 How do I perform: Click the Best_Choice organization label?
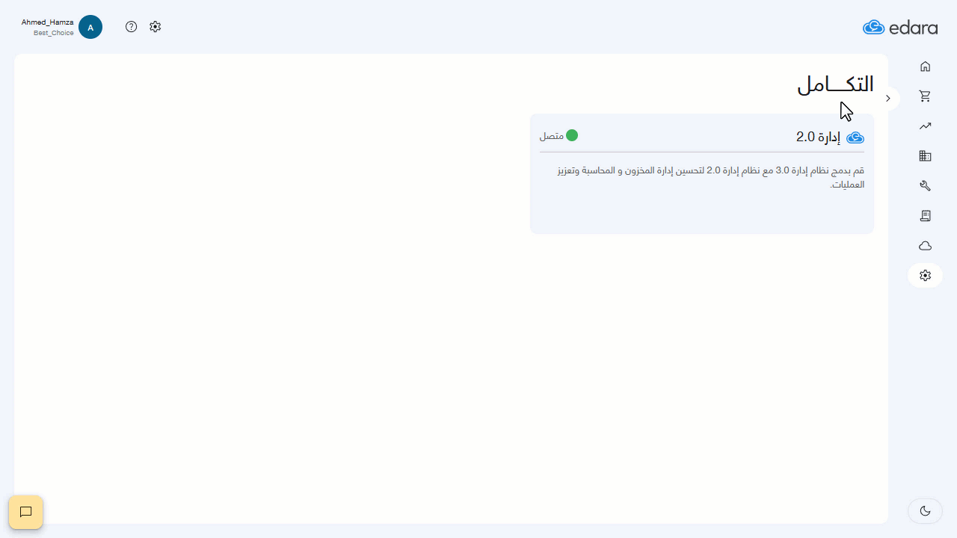click(x=54, y=33)
